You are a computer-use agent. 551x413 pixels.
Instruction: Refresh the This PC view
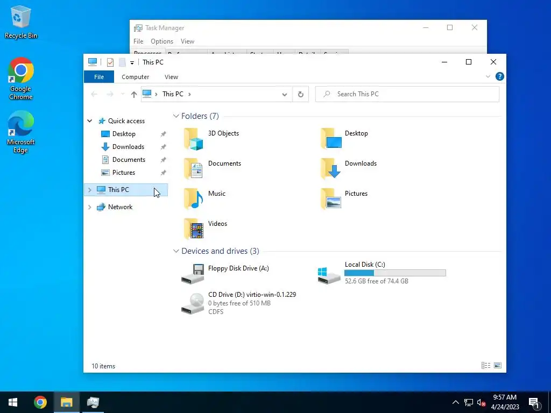(300, 94)
